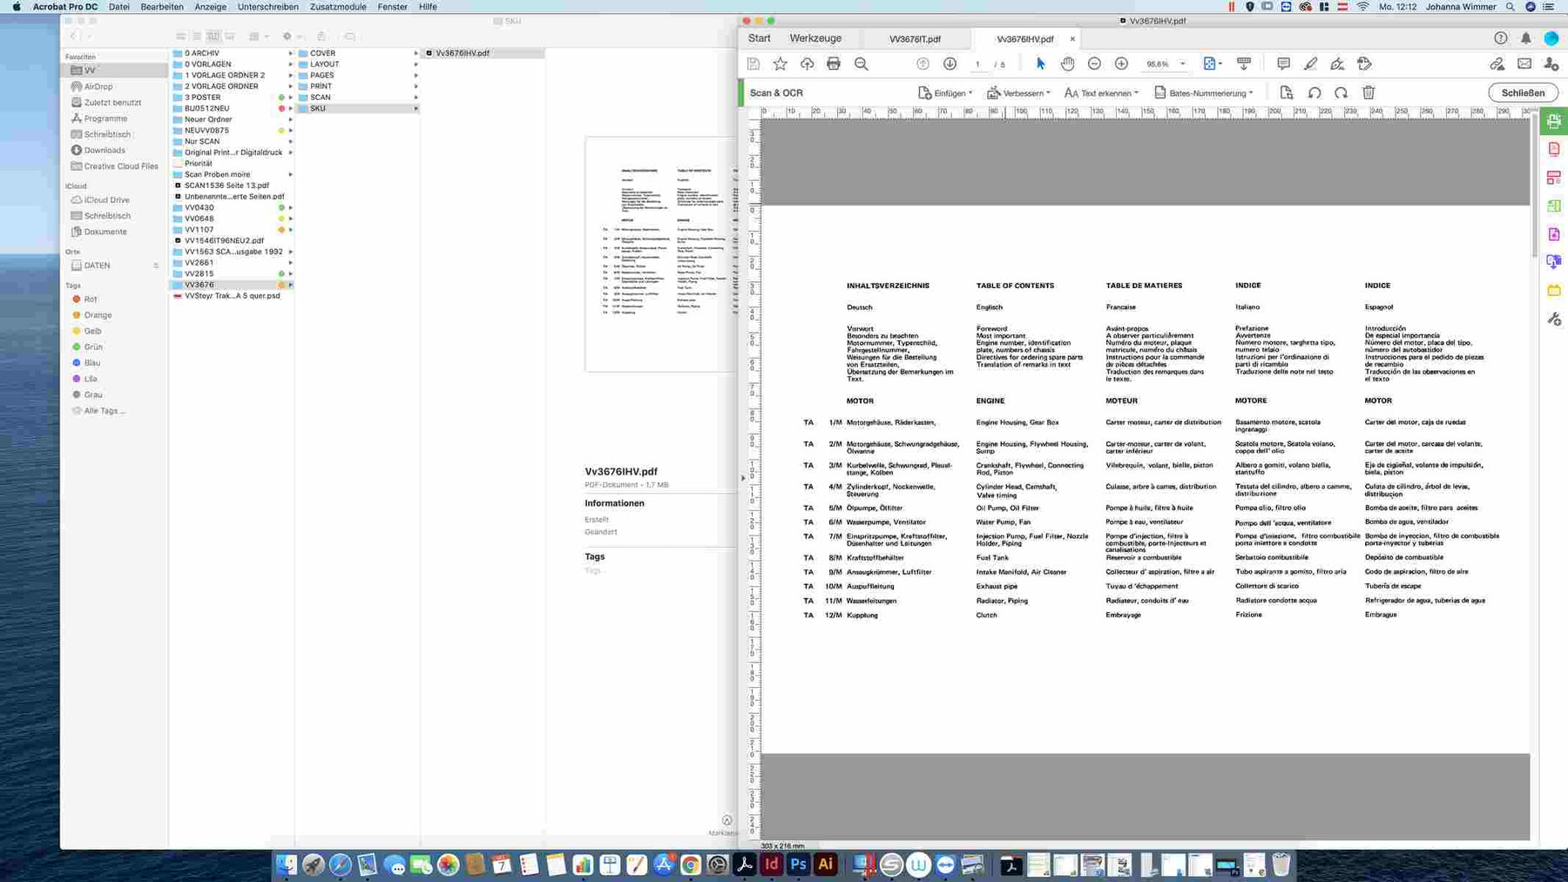Bookmark the file with the star icon
The image size is (1568, 882).
[781, 64]
